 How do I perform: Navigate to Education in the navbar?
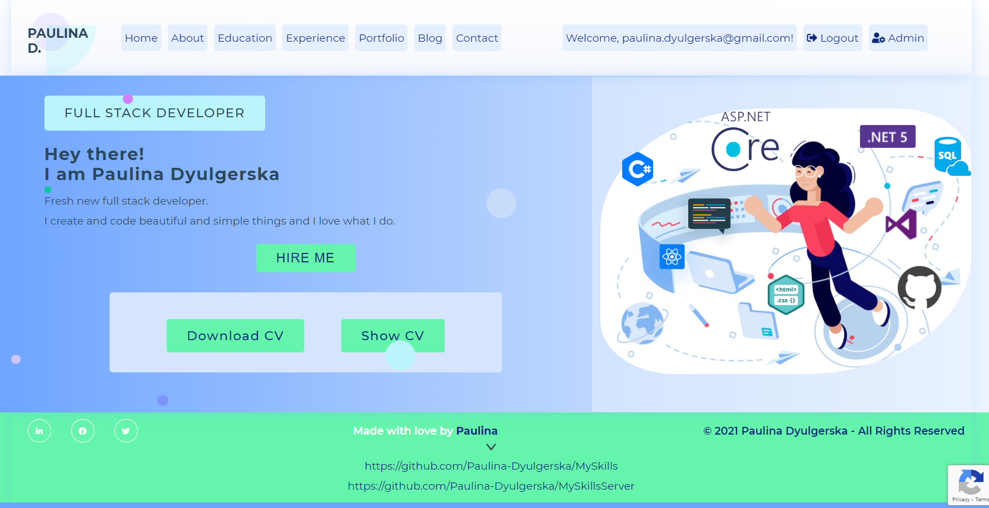pyautogui.click(x=245, y=38)
